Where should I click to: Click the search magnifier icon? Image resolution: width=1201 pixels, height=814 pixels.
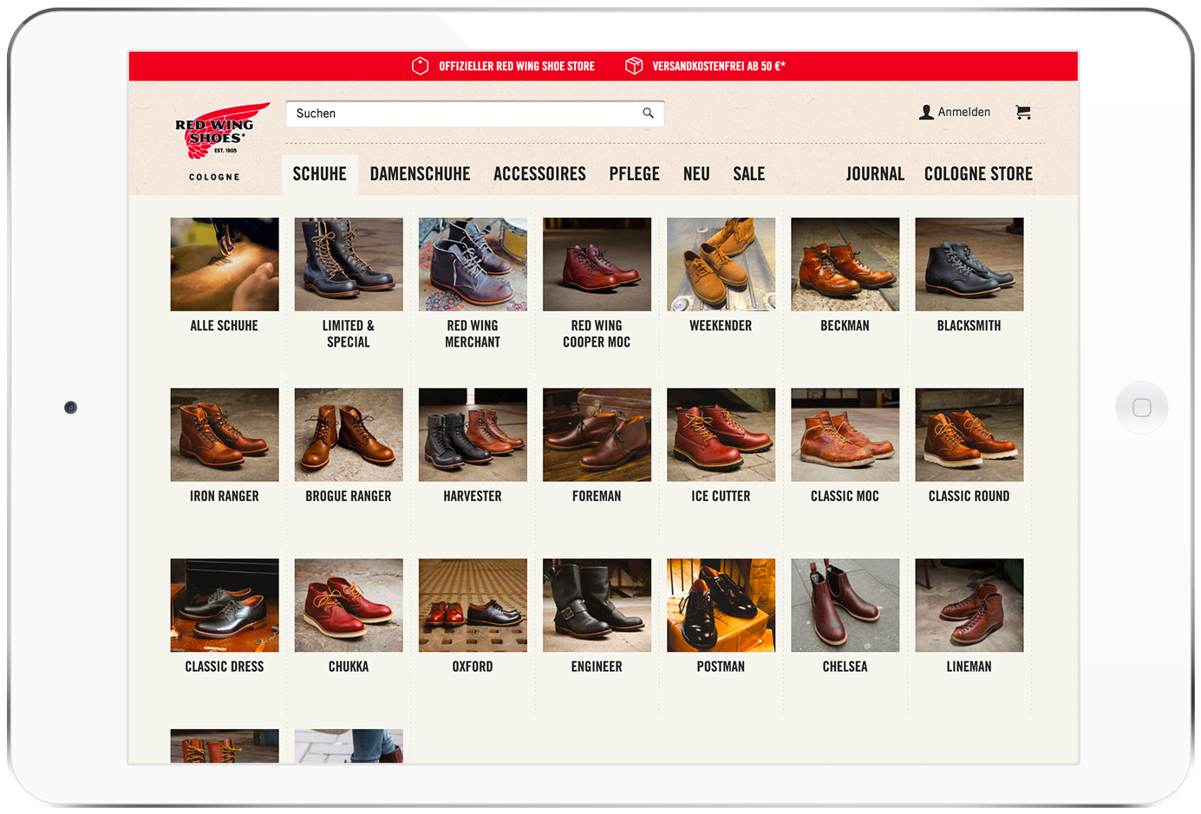pos(648,113)
